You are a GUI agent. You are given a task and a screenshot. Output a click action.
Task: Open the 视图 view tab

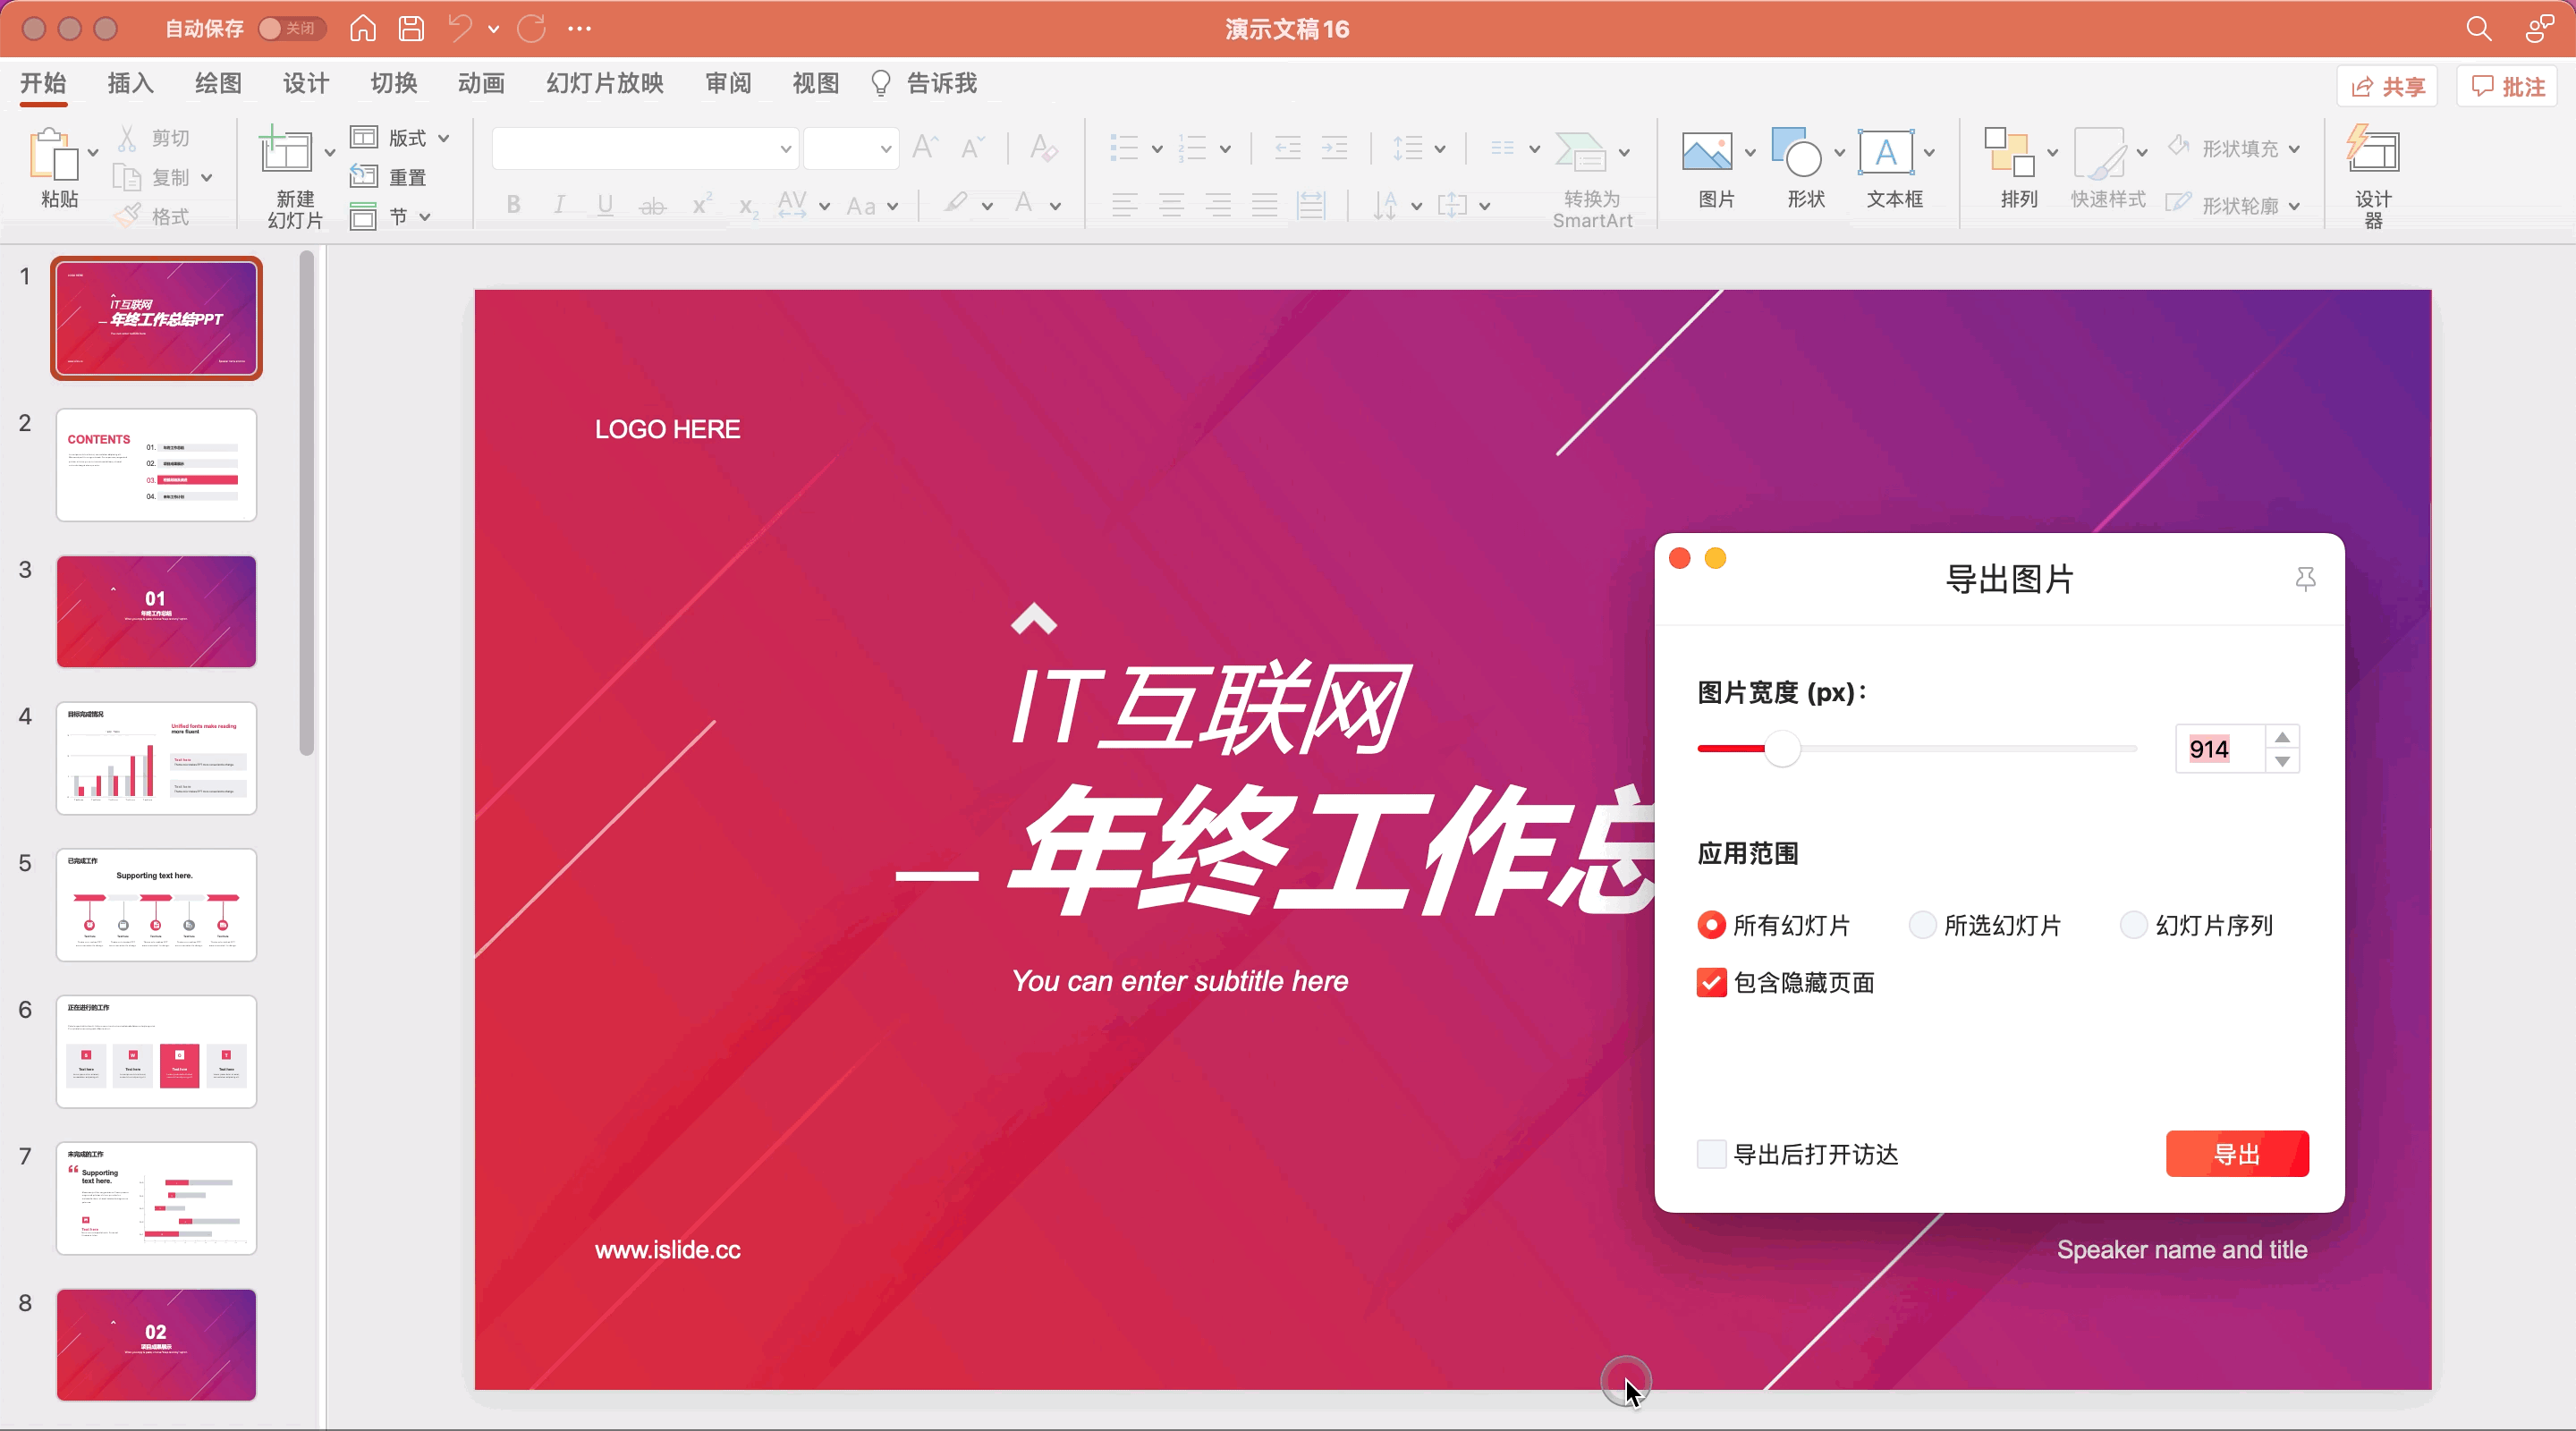tap(816, 83)
